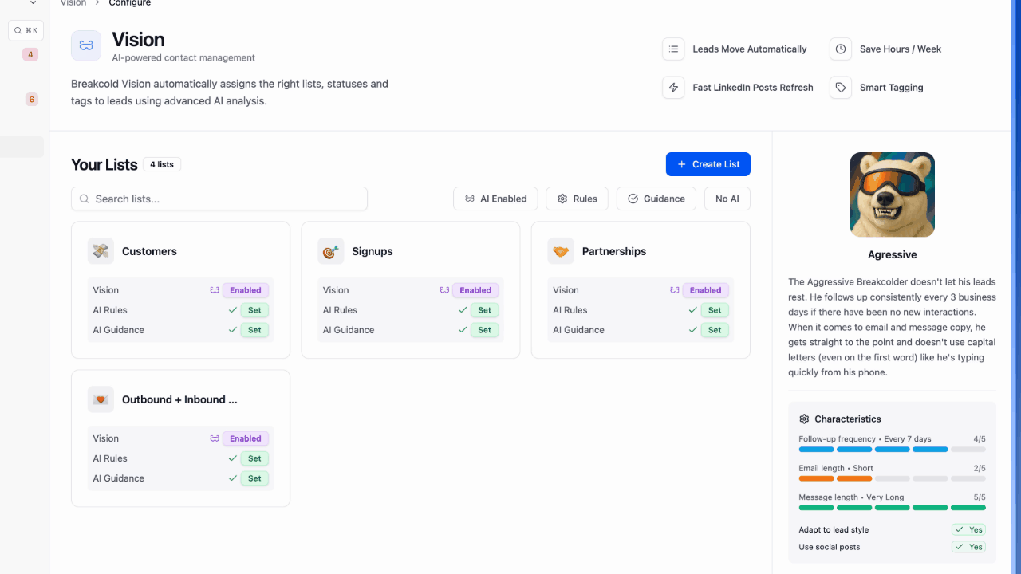Toggle Enabled badge on Signups Vision
The height and width of the screenshot is (574, 1021).
[475, 290]
